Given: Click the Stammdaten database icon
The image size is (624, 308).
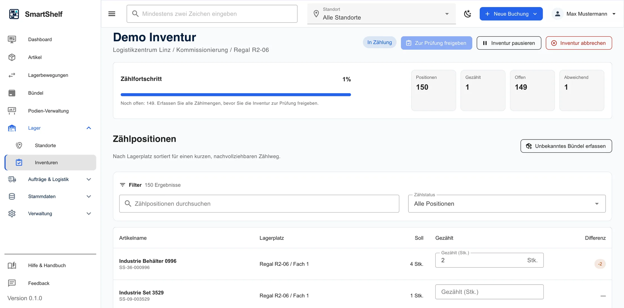Looking at the screenshot, I should 12,196.
